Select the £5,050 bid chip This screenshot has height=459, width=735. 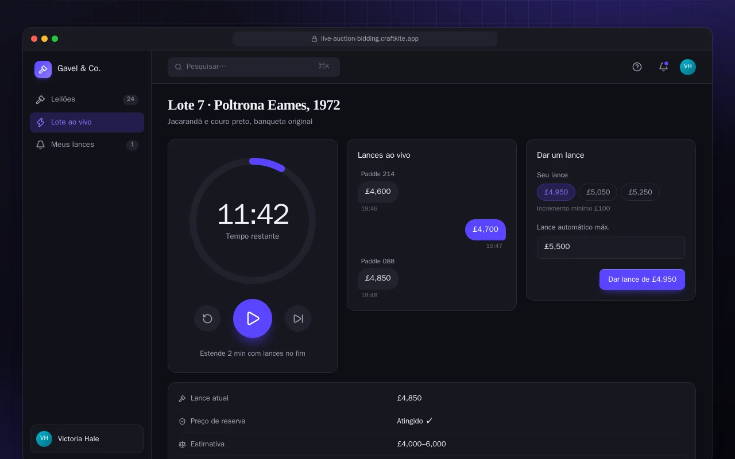click(x=598, y=192)
